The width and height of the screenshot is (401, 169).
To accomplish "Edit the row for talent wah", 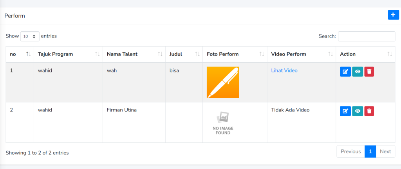I will pos(345,72).
